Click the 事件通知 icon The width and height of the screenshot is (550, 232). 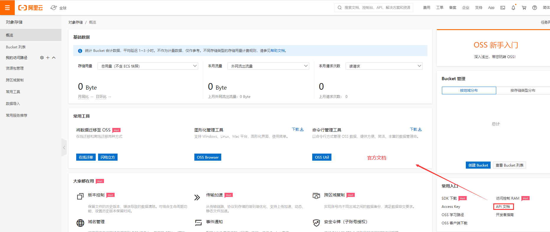[198, 223]
